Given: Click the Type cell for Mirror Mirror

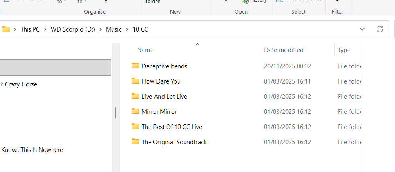Looking at the screenshot, I should click(350, 112).
